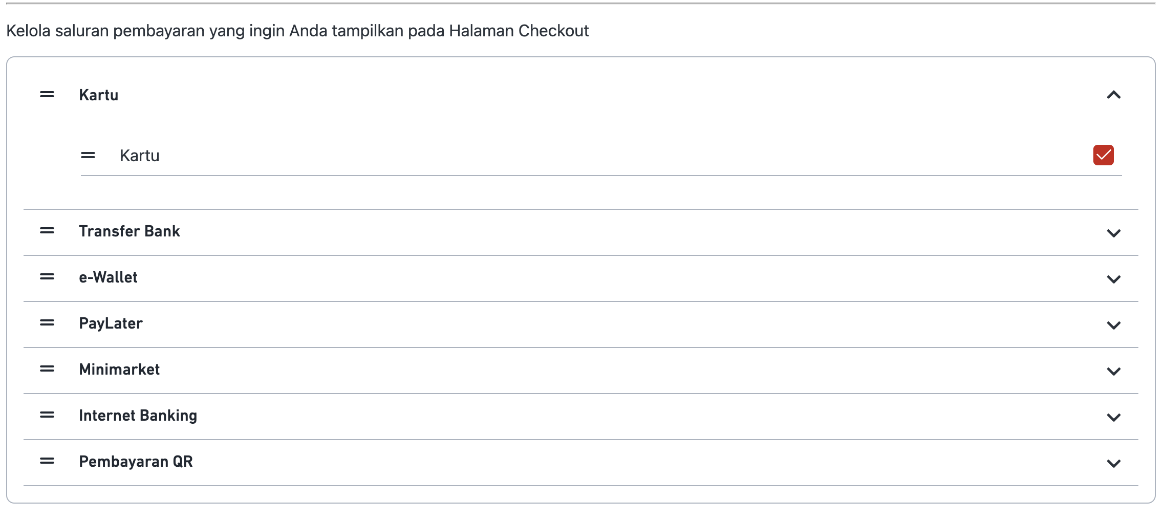Expand the Transfer Bank section chevron
The height and width of the screenshot is (521, 1164).
pos(1113,233)
